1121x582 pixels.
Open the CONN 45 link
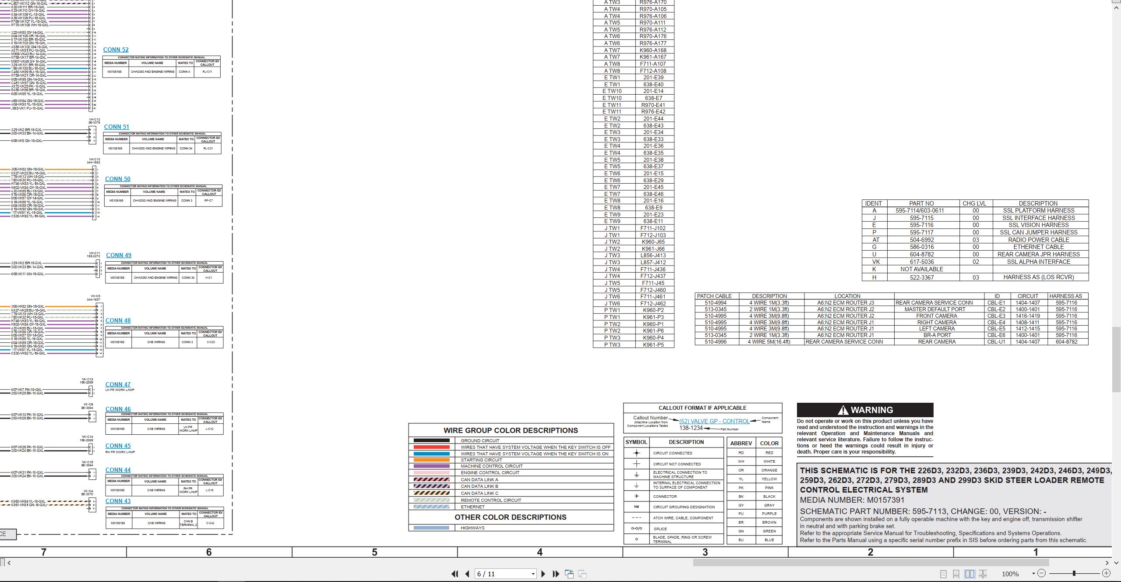118,446
